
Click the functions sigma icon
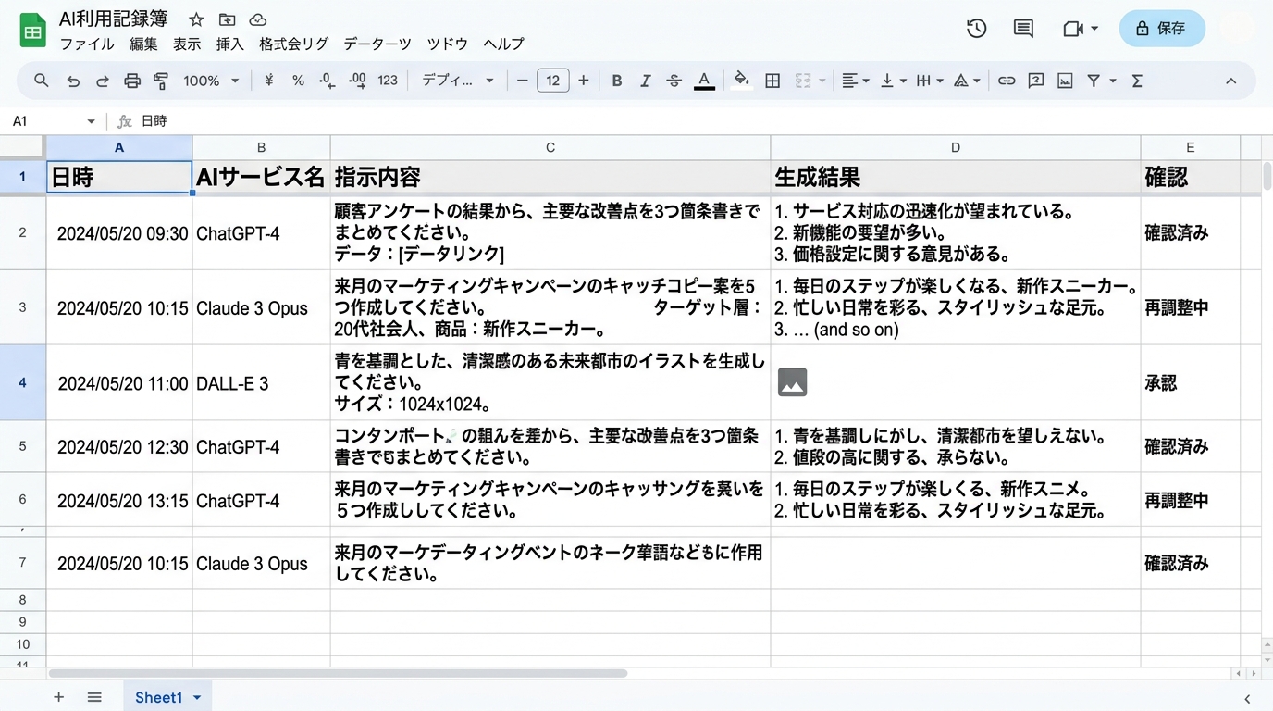pos(1137,81)
